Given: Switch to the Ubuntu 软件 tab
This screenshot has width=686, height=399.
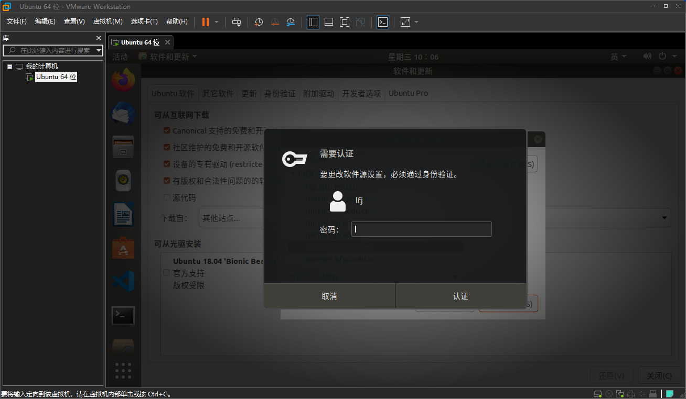Looking at the screenshot, I should tap(173, 93).
